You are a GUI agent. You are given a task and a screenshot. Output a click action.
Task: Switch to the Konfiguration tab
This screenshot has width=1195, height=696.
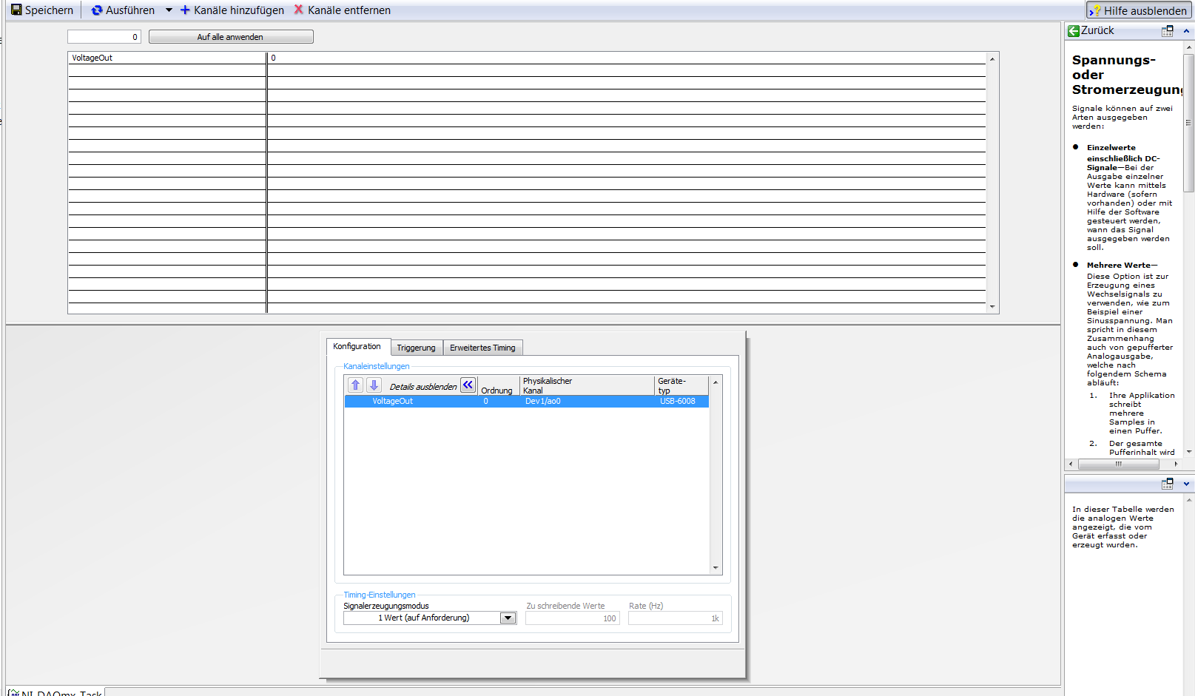(x=357, y=346)
